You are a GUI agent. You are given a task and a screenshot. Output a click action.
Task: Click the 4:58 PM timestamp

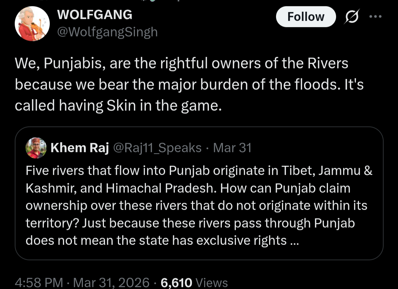pos(39,282)
